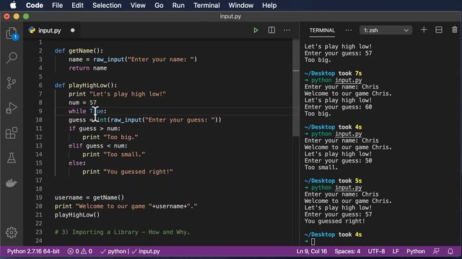Click input.py check in status bar
The image size is (462, 259).
146,251
